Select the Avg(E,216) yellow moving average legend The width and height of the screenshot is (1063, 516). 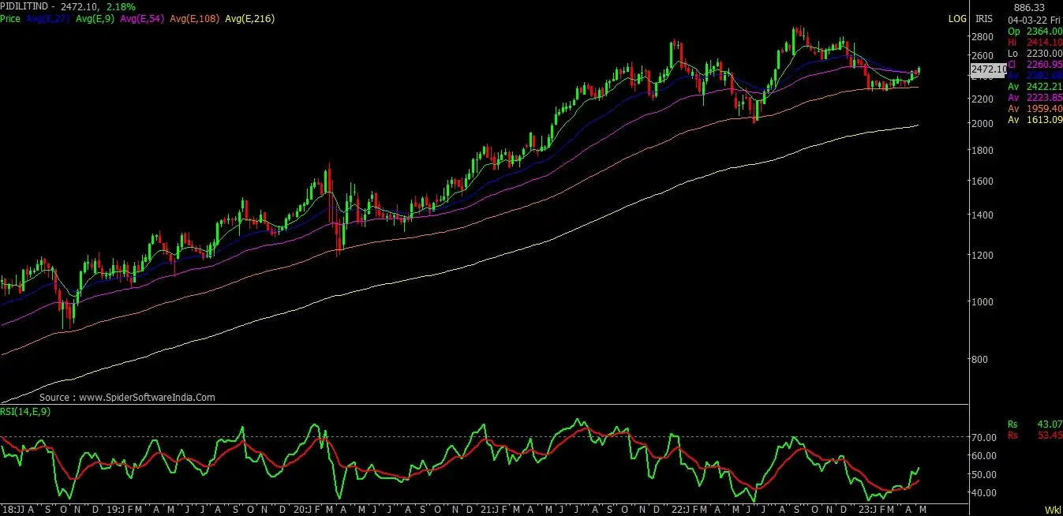(251, 18)
